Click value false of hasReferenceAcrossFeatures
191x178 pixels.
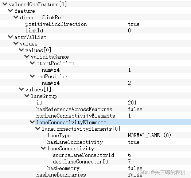tap(135, 109)
